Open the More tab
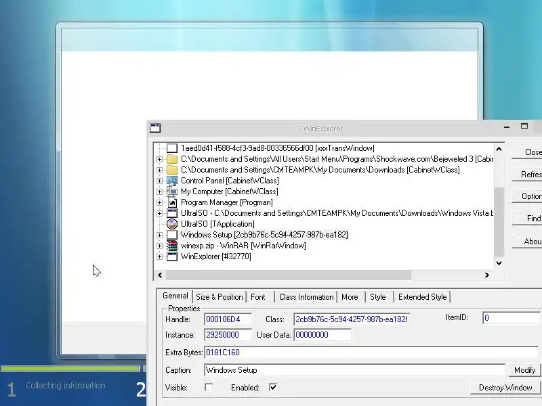 350,297
